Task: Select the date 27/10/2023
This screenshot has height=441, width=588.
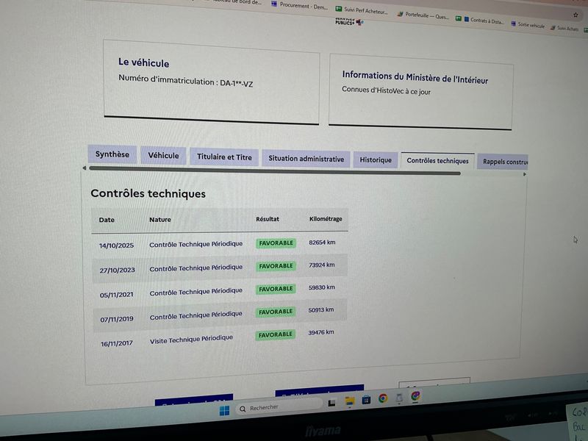Action: tap(117, 270)
